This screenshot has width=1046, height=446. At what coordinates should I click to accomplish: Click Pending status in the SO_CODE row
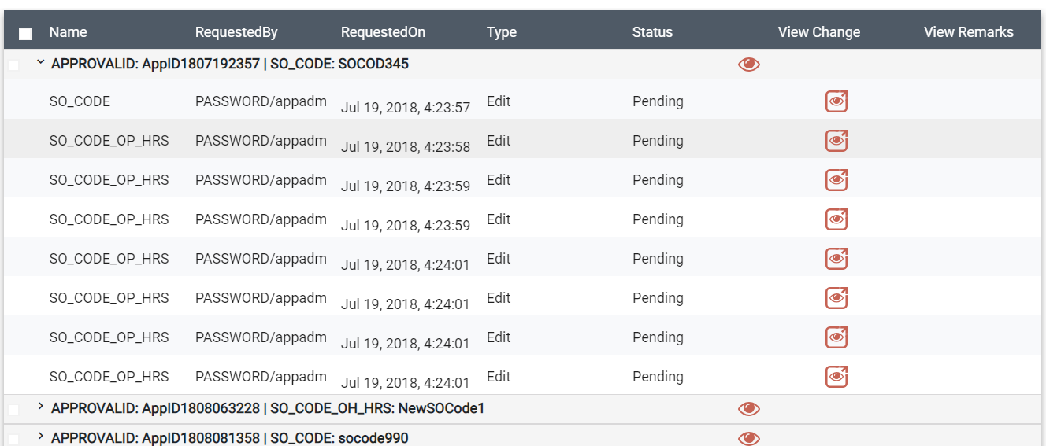(x=658, y=101)
